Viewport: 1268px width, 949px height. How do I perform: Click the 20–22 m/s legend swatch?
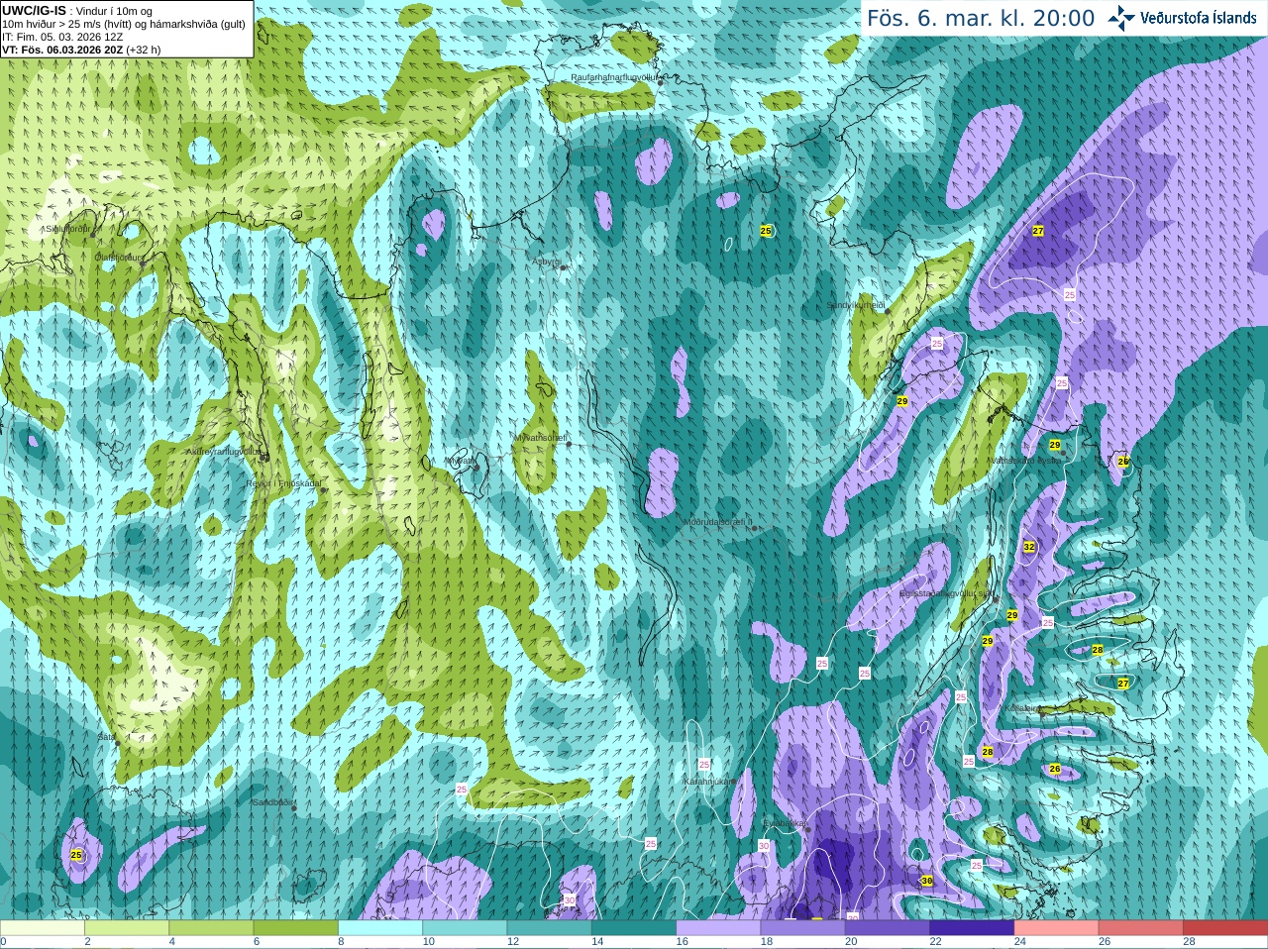coord(888,928)
